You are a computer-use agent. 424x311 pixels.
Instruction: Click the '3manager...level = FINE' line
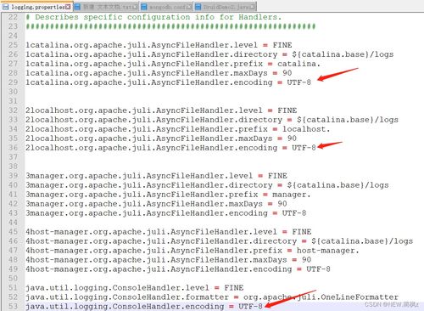(156, 176)
